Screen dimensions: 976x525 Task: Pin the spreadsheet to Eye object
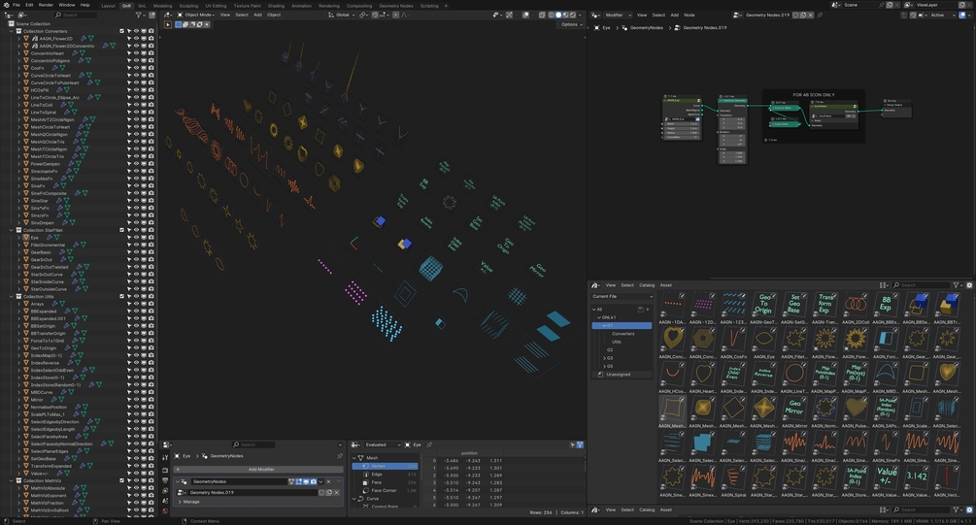pos(429,444)
